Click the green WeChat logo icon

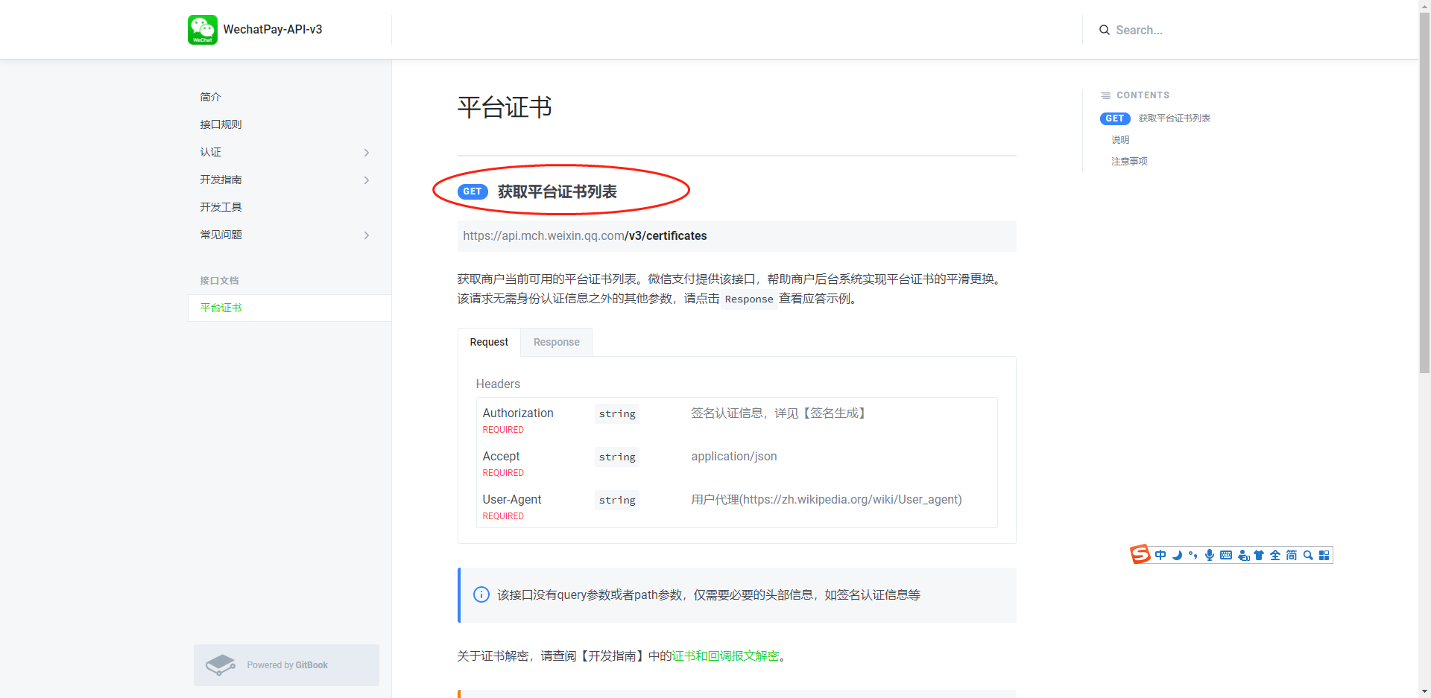coord(203,30)
